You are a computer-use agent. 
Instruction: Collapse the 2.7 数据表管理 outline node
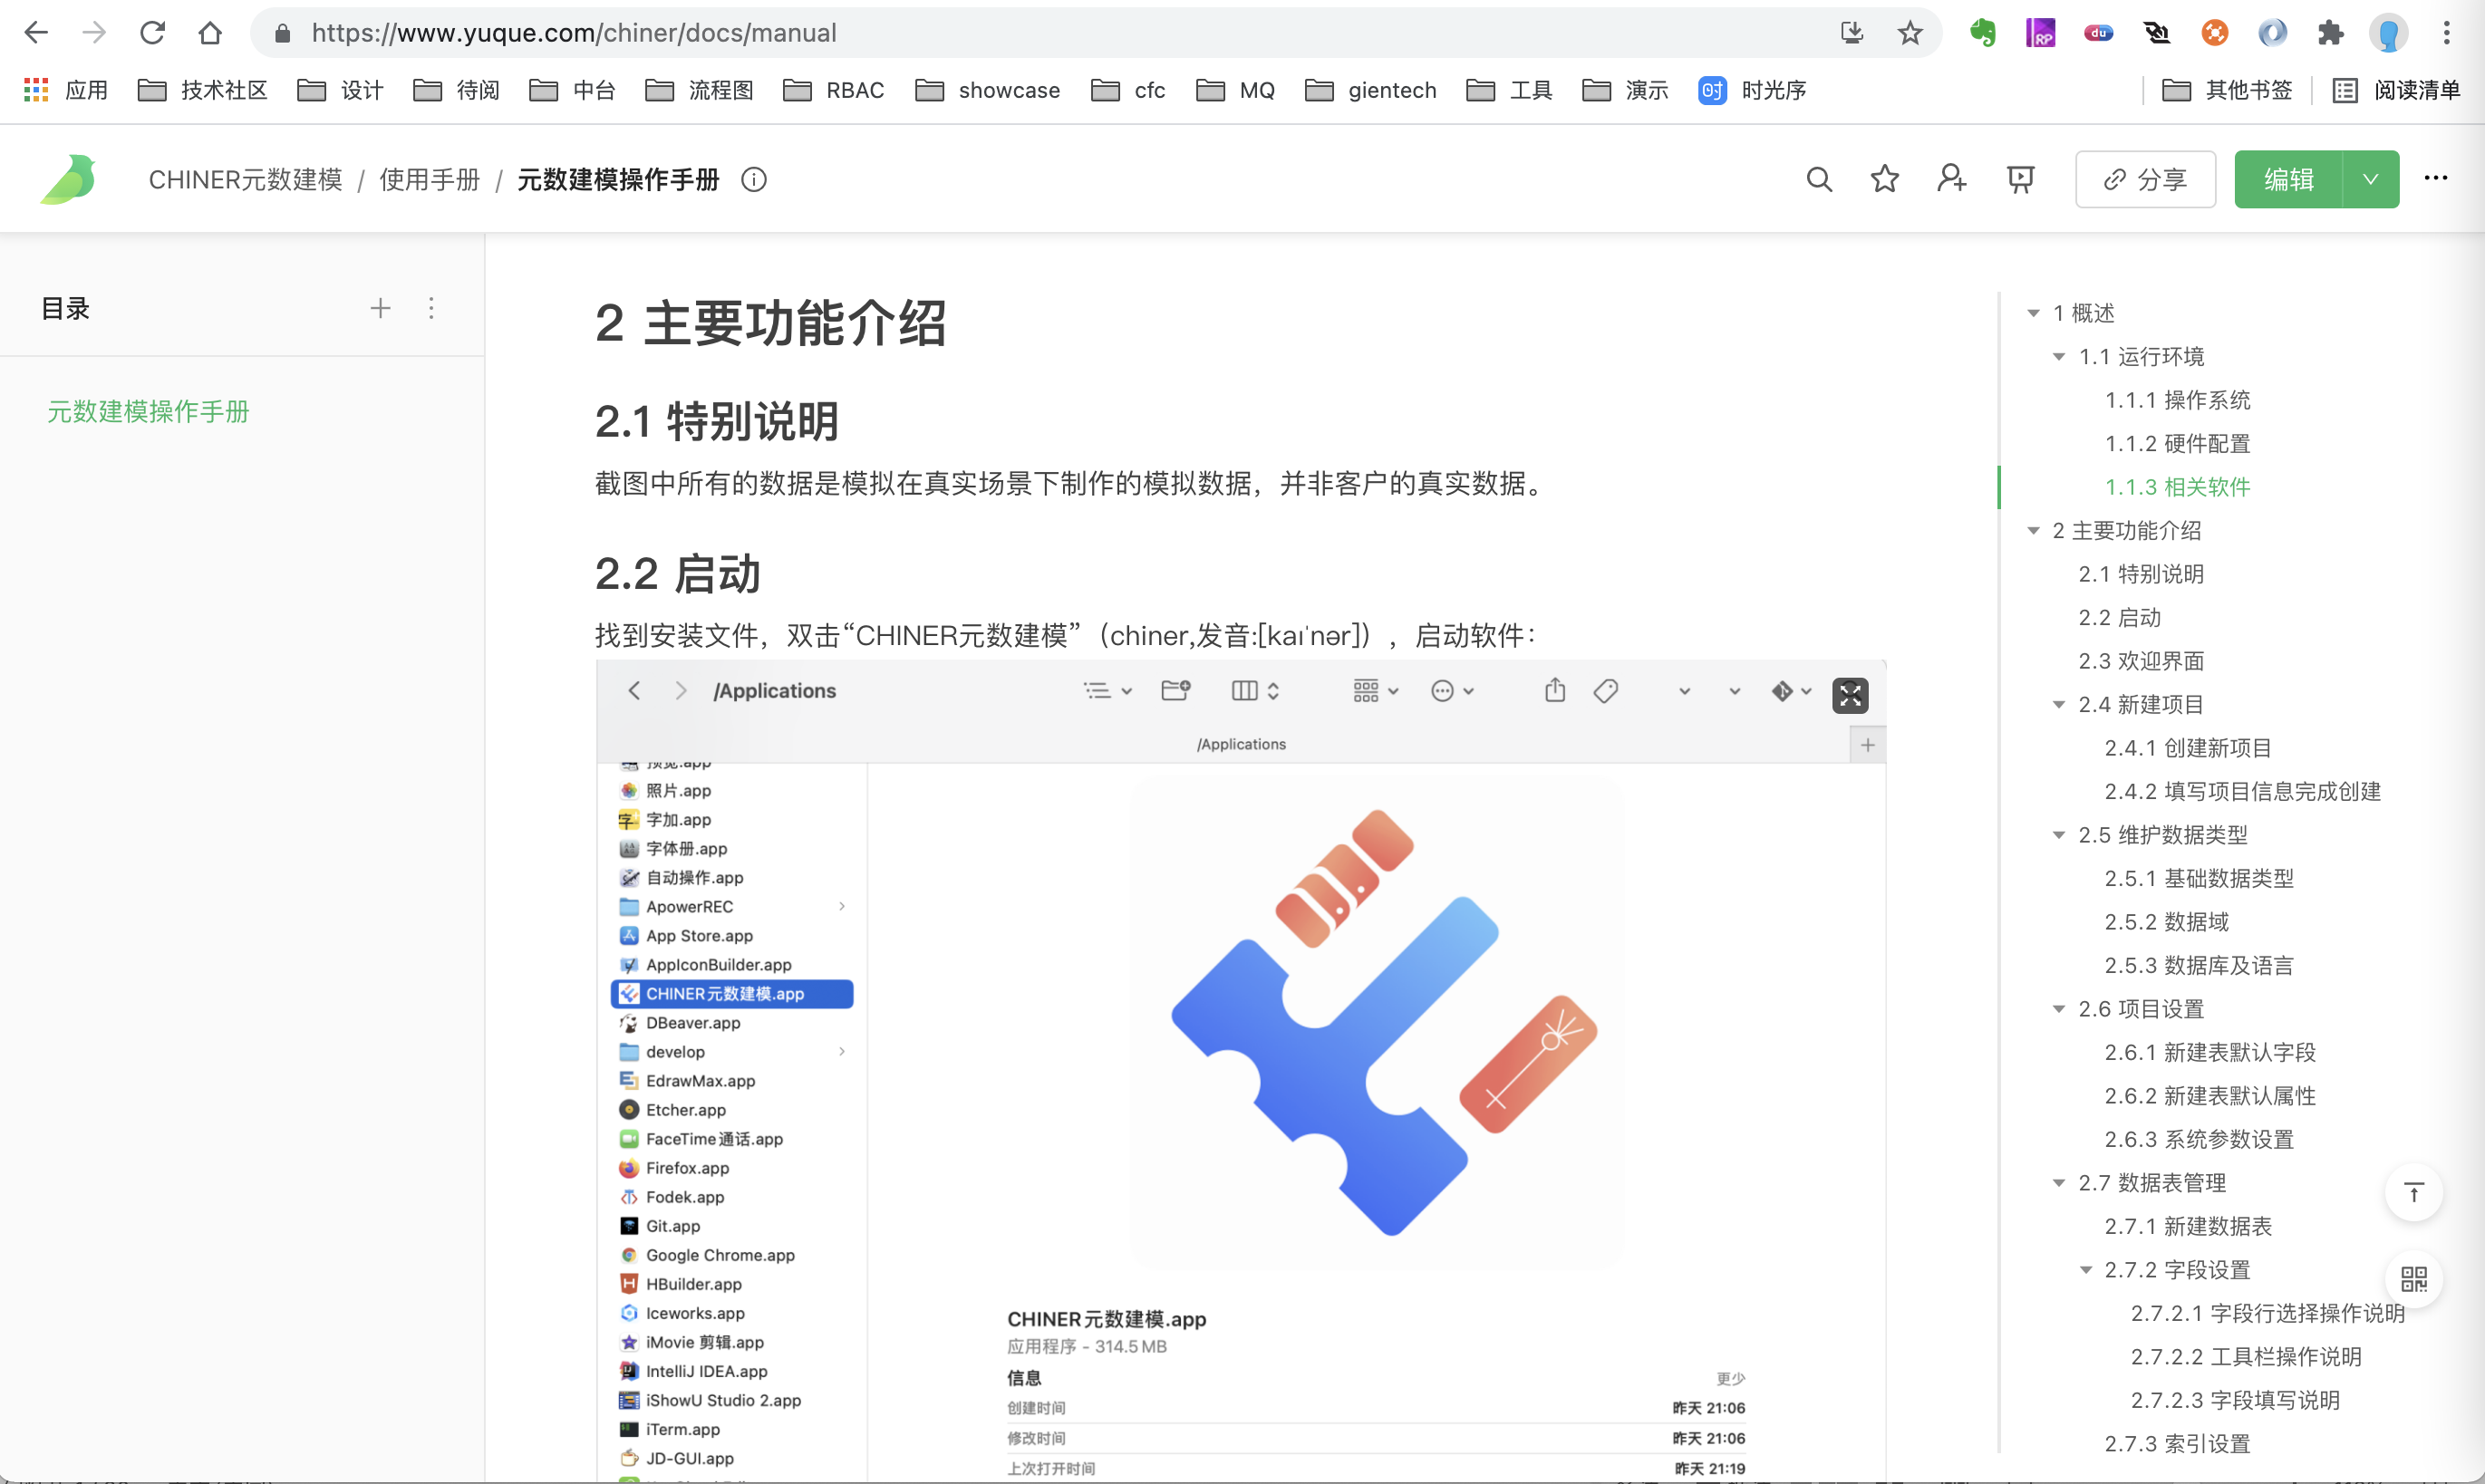coord(2059,1183)
